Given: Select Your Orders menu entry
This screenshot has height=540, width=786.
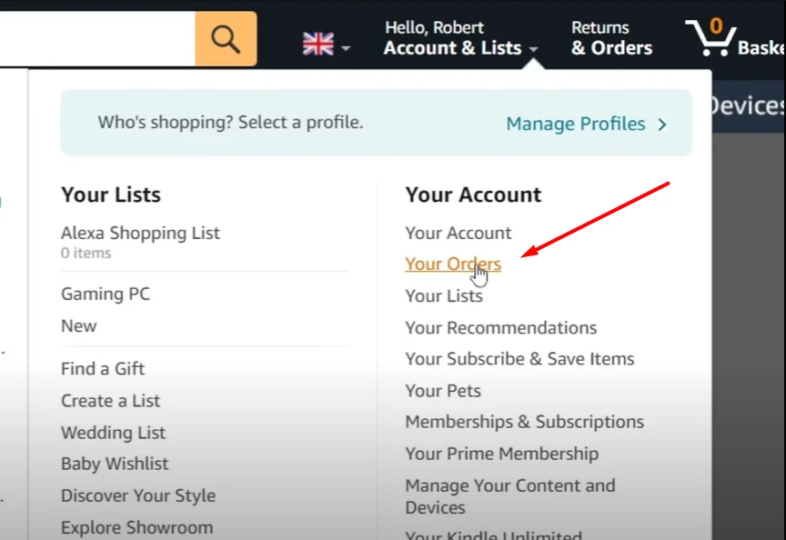Looking at the screenshot, I should pos(453,264).
